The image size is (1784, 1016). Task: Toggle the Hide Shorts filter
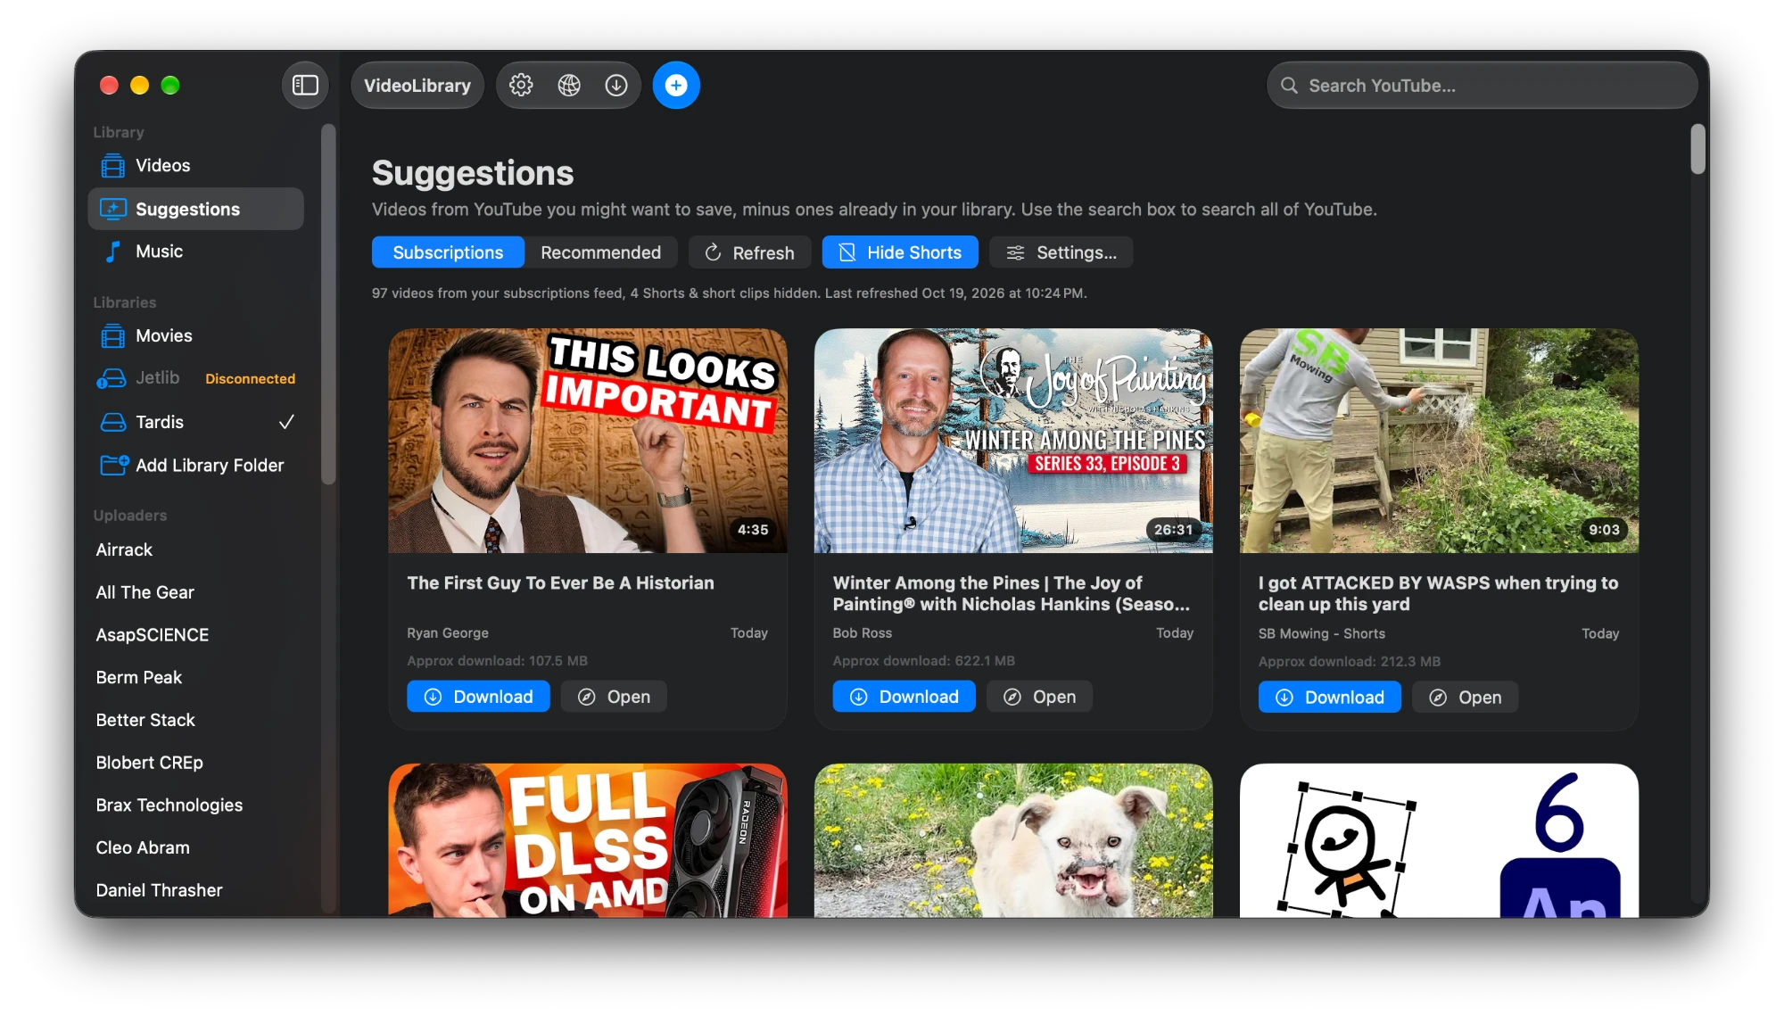click(x=900, y=252)
